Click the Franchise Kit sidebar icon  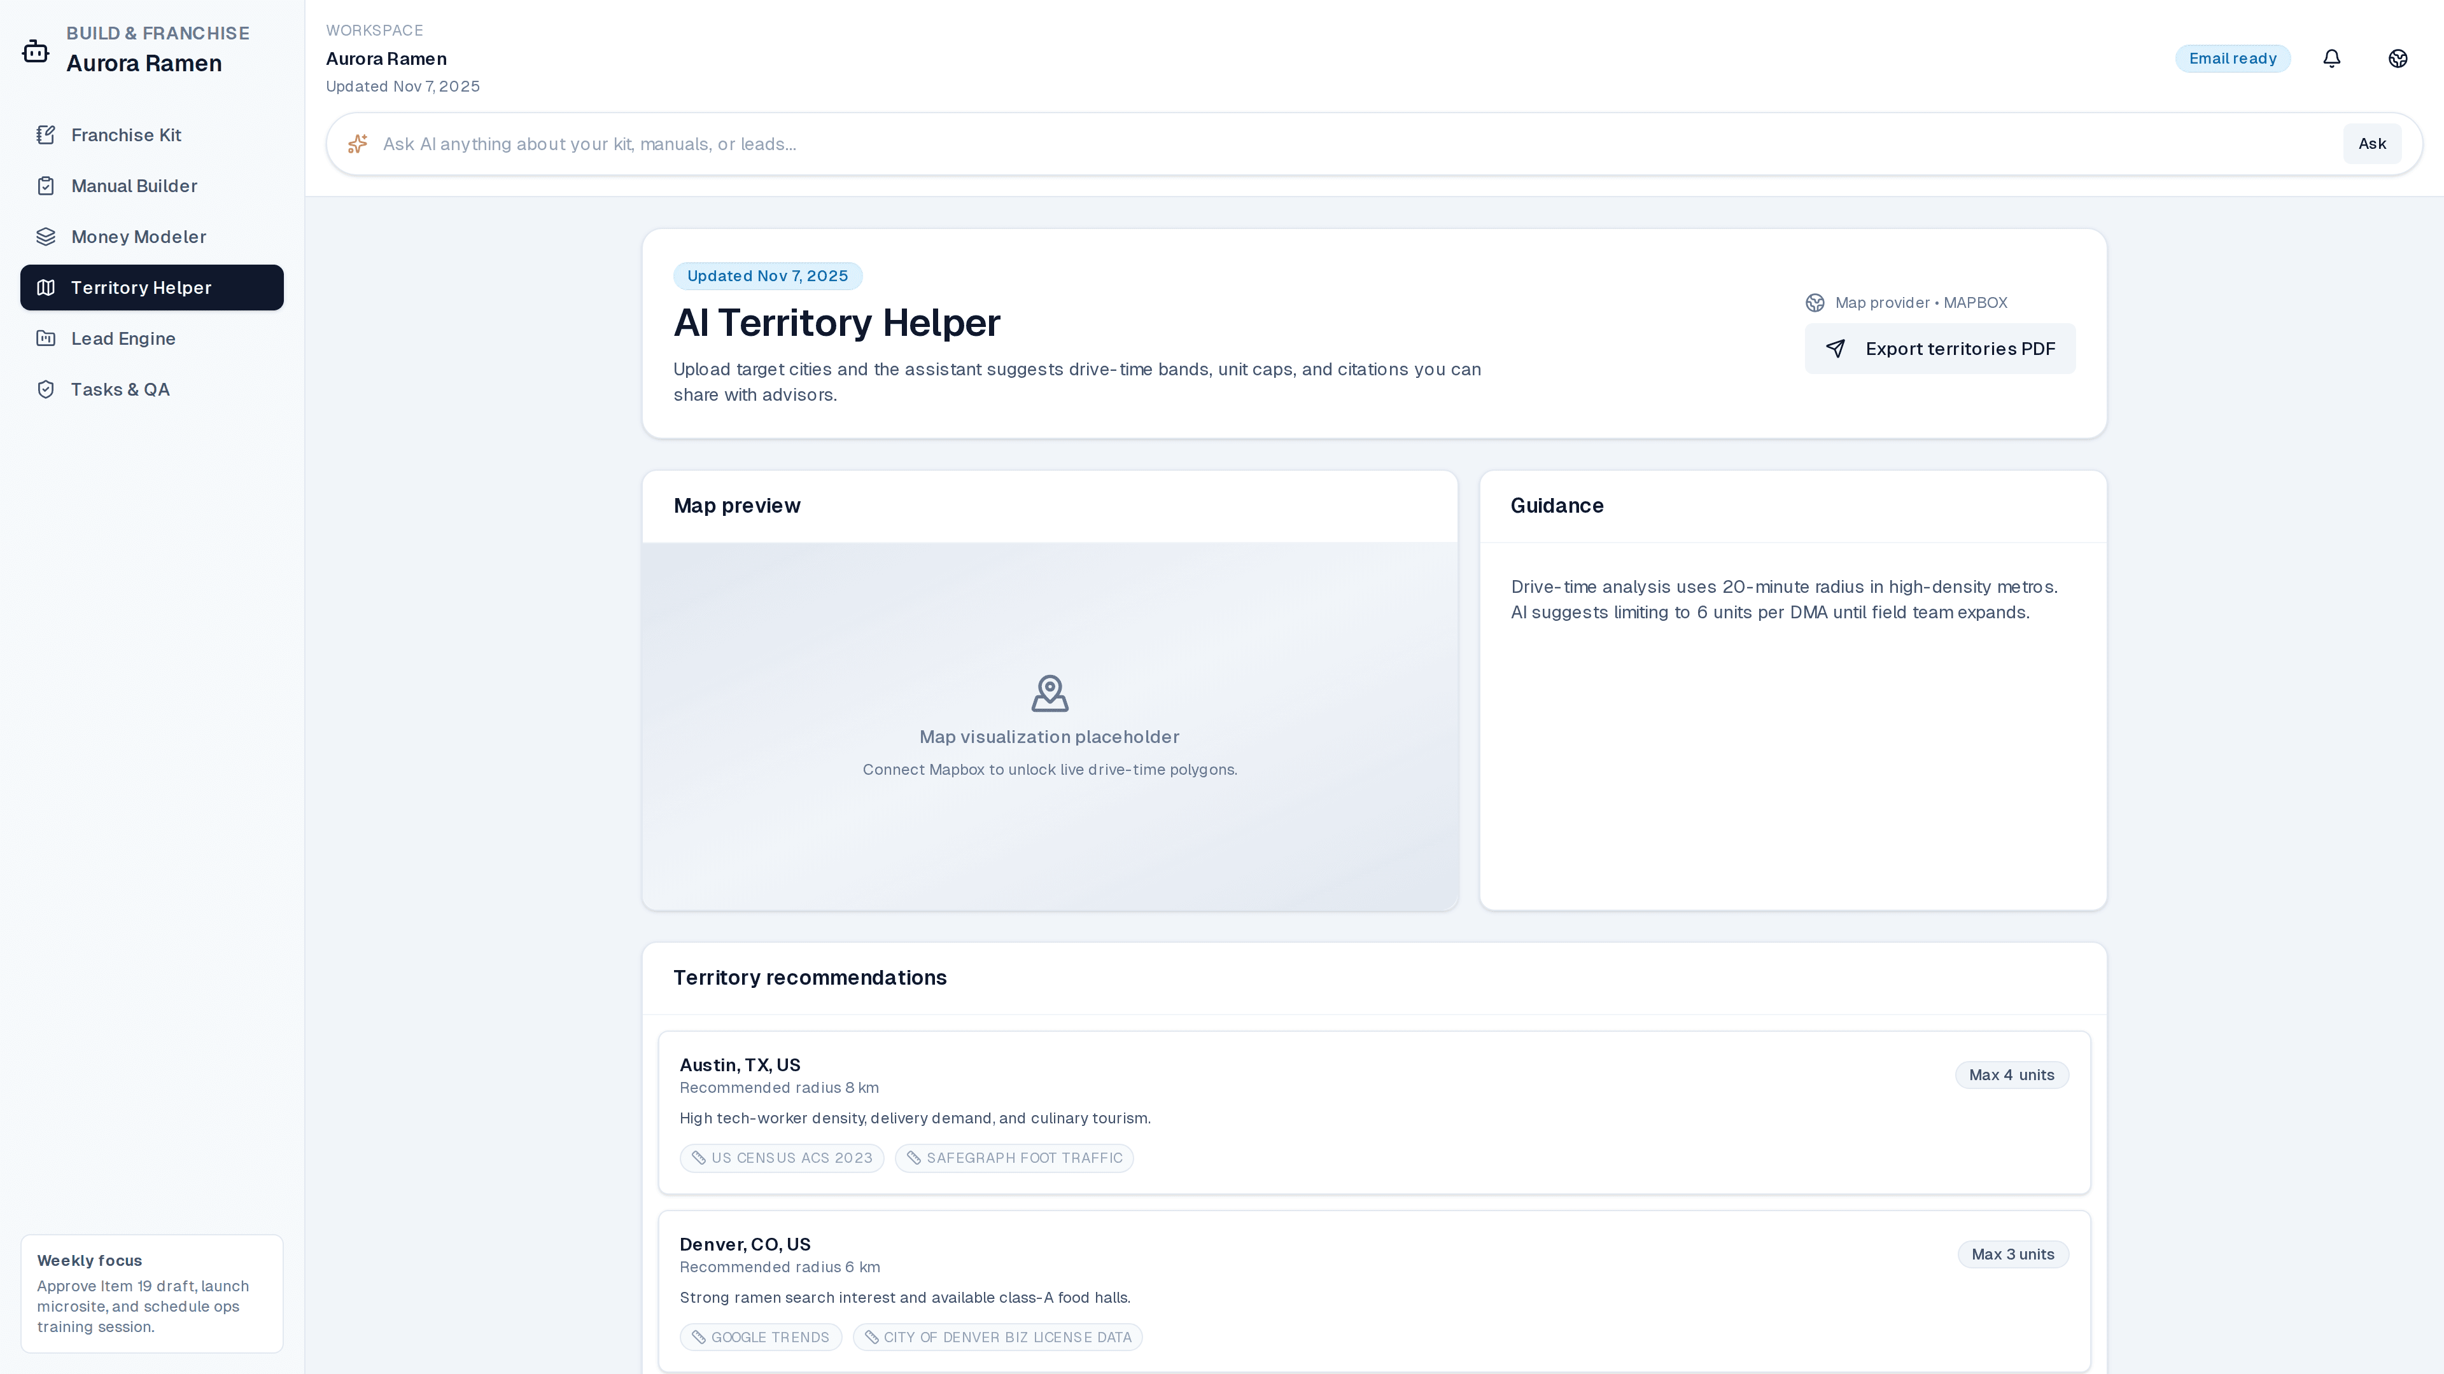(x=46, y=135)
